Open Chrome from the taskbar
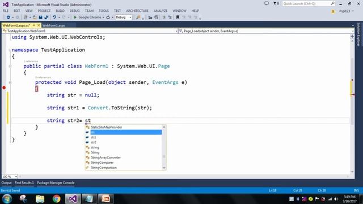The height and width of the screenshot is (204, 363). coord(56,199)
